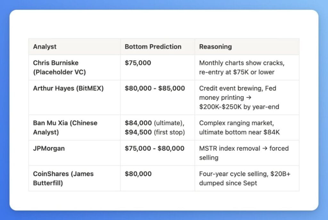The width and height of the screenshot is (328, 220).
Task: Select the Bottom Prediction column header
Action: [x=153, y=47]
